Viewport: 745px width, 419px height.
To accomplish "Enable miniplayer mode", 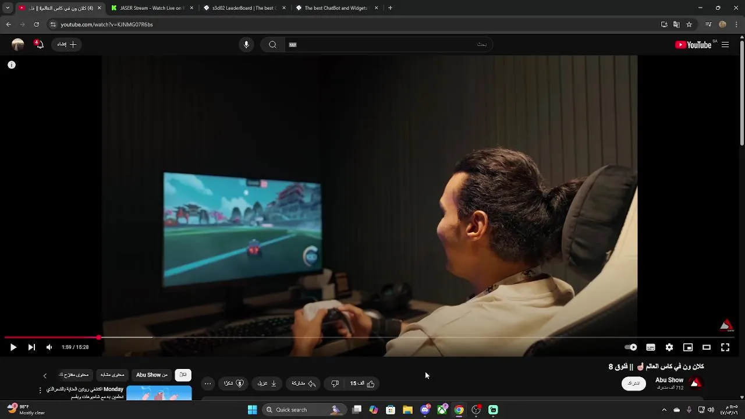I will point(688,347).
